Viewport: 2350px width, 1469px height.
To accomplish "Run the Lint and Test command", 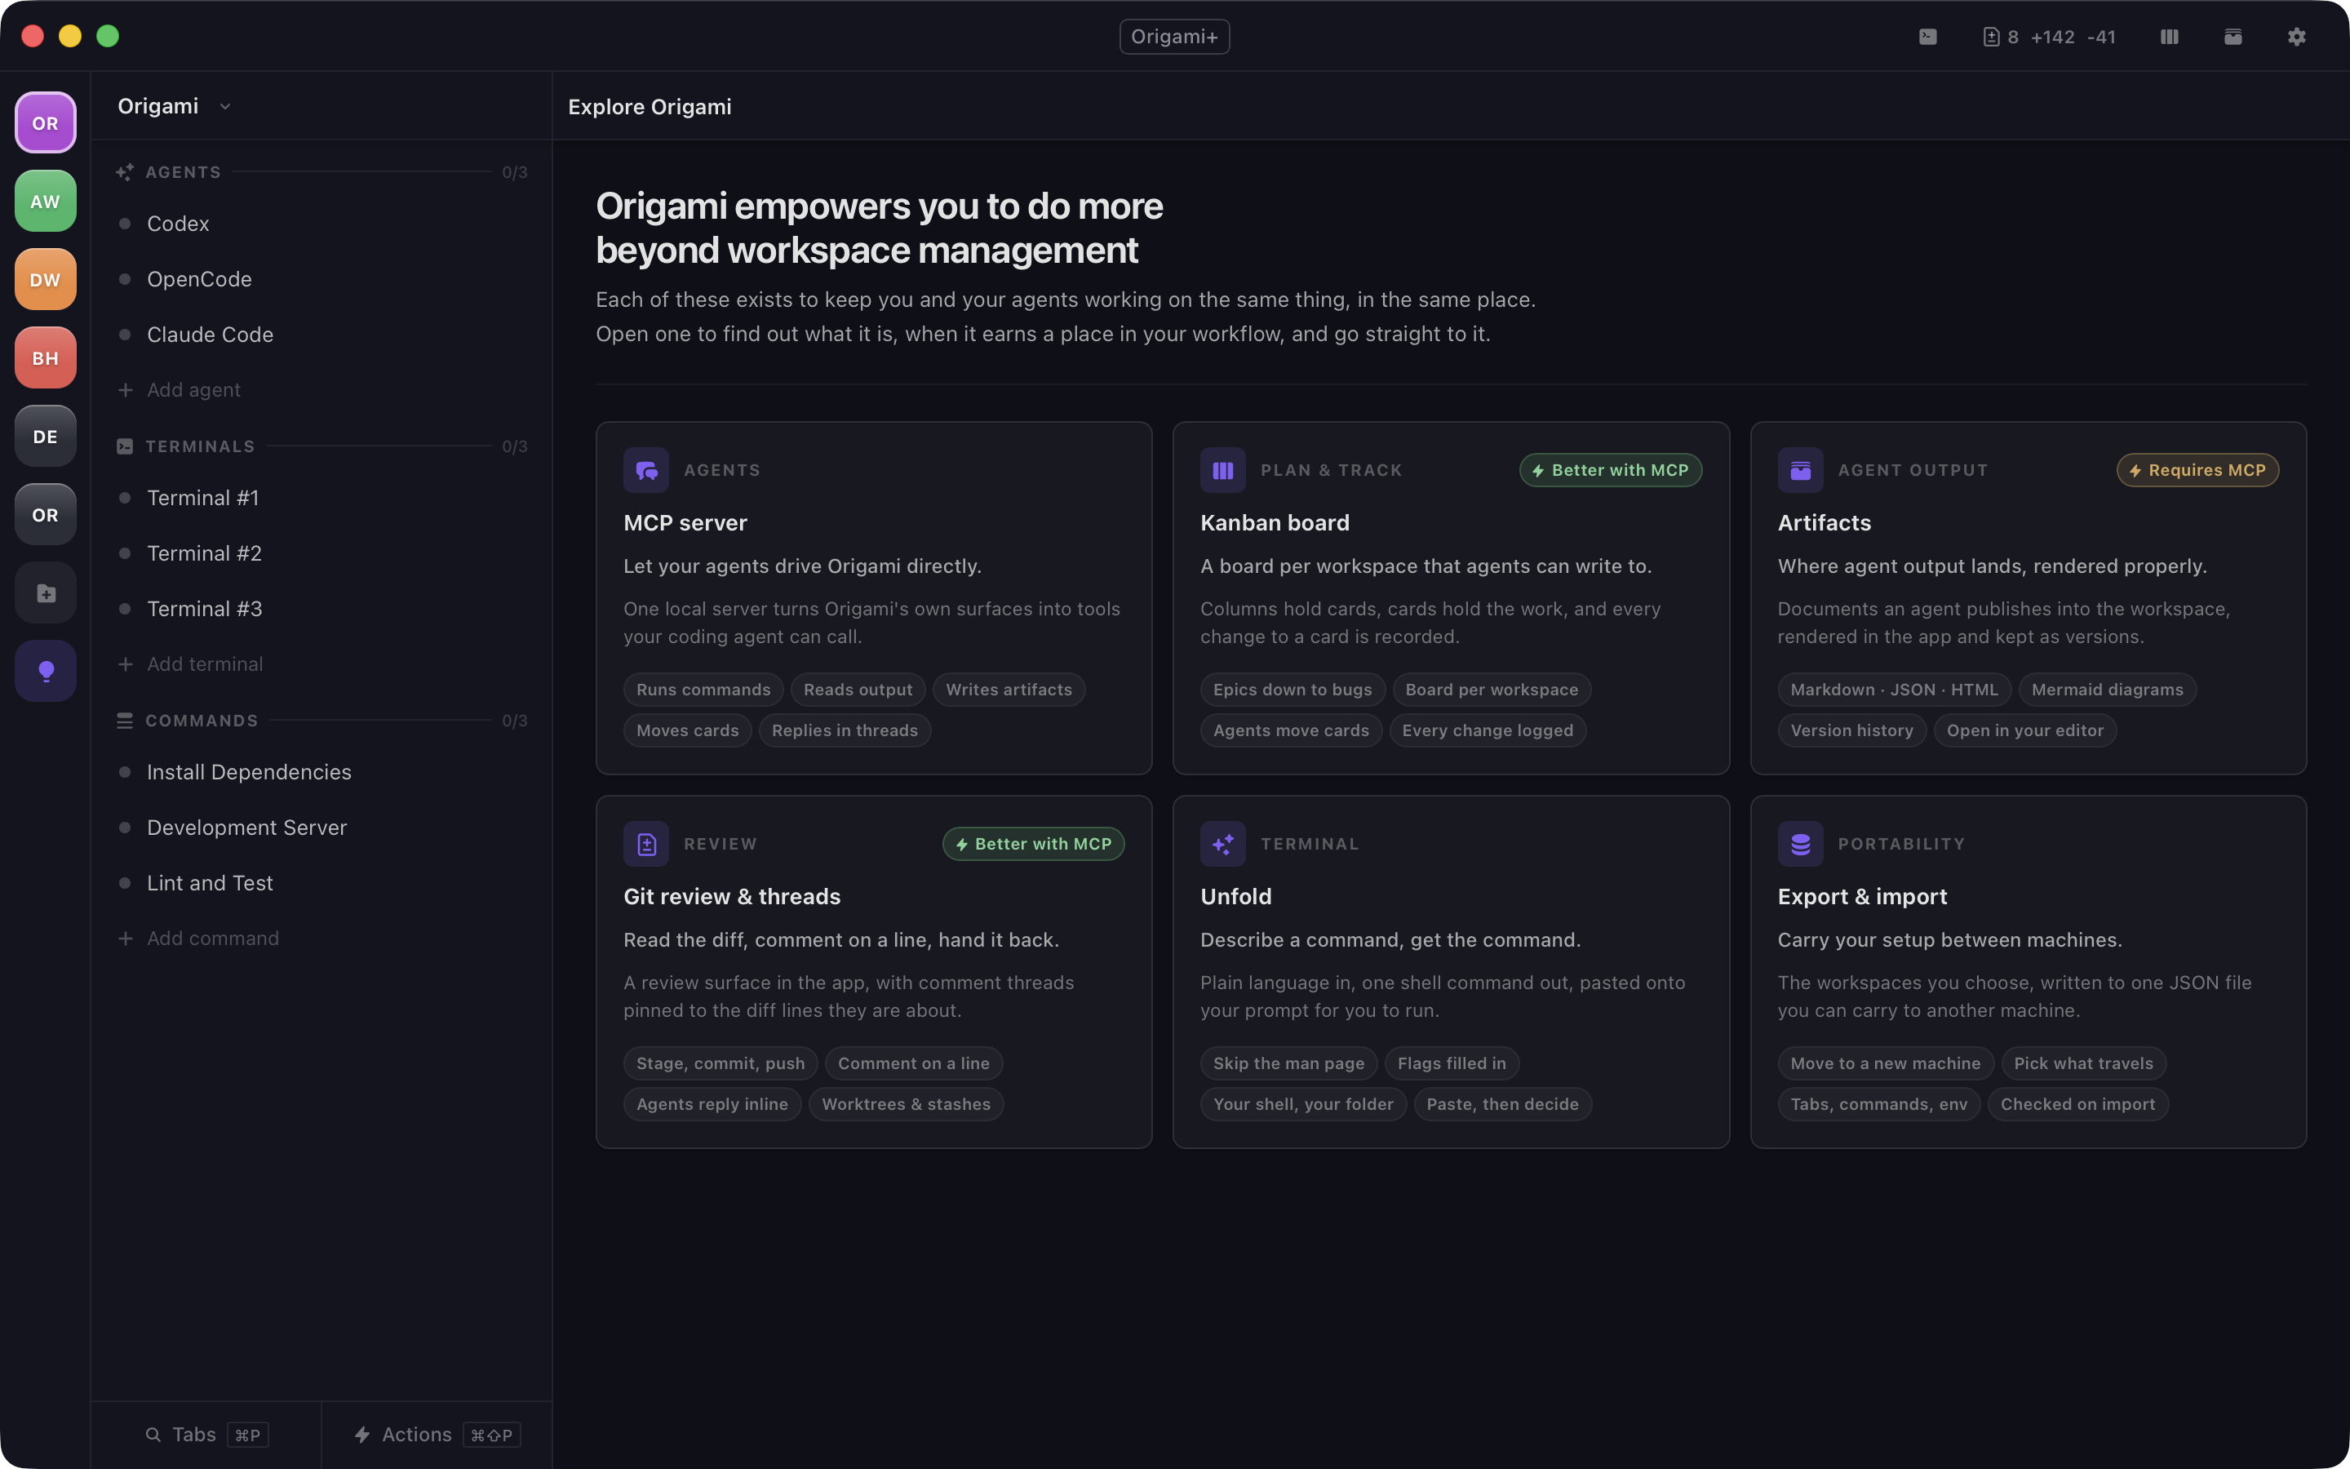I will (321, 883).
